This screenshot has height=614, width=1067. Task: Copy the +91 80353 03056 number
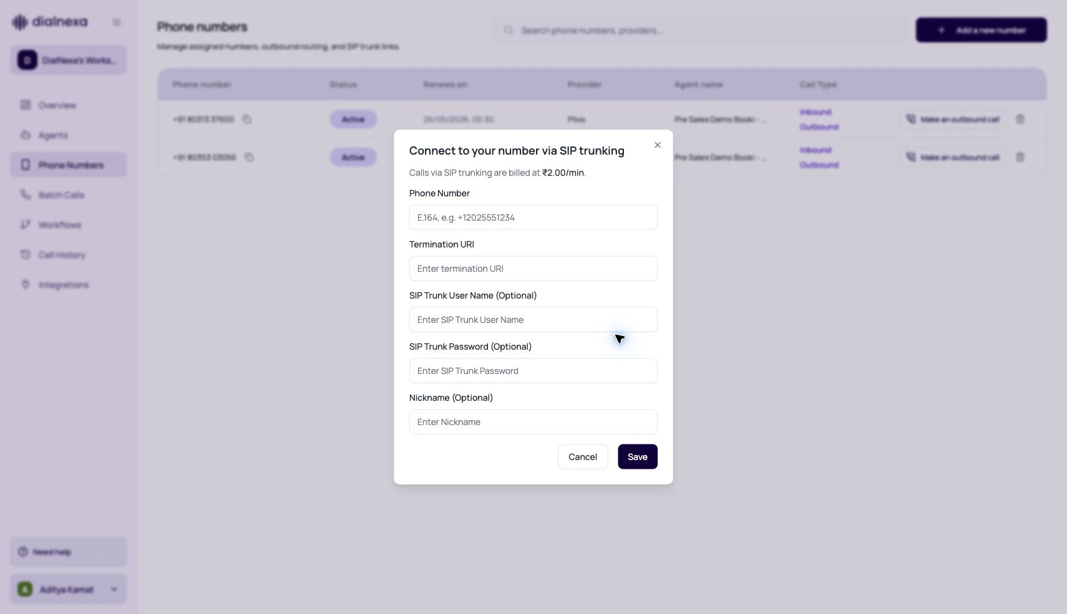[x=249, y=157]
